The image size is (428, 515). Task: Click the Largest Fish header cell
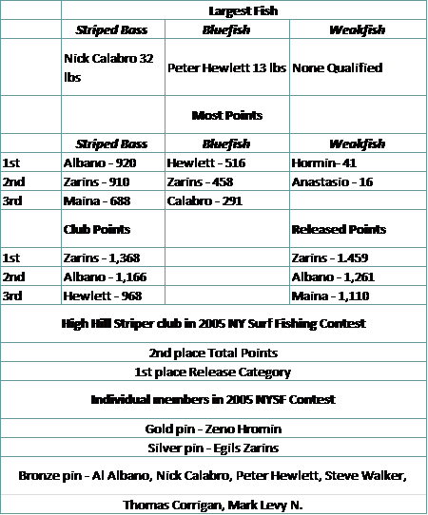[x=243, y=10]
